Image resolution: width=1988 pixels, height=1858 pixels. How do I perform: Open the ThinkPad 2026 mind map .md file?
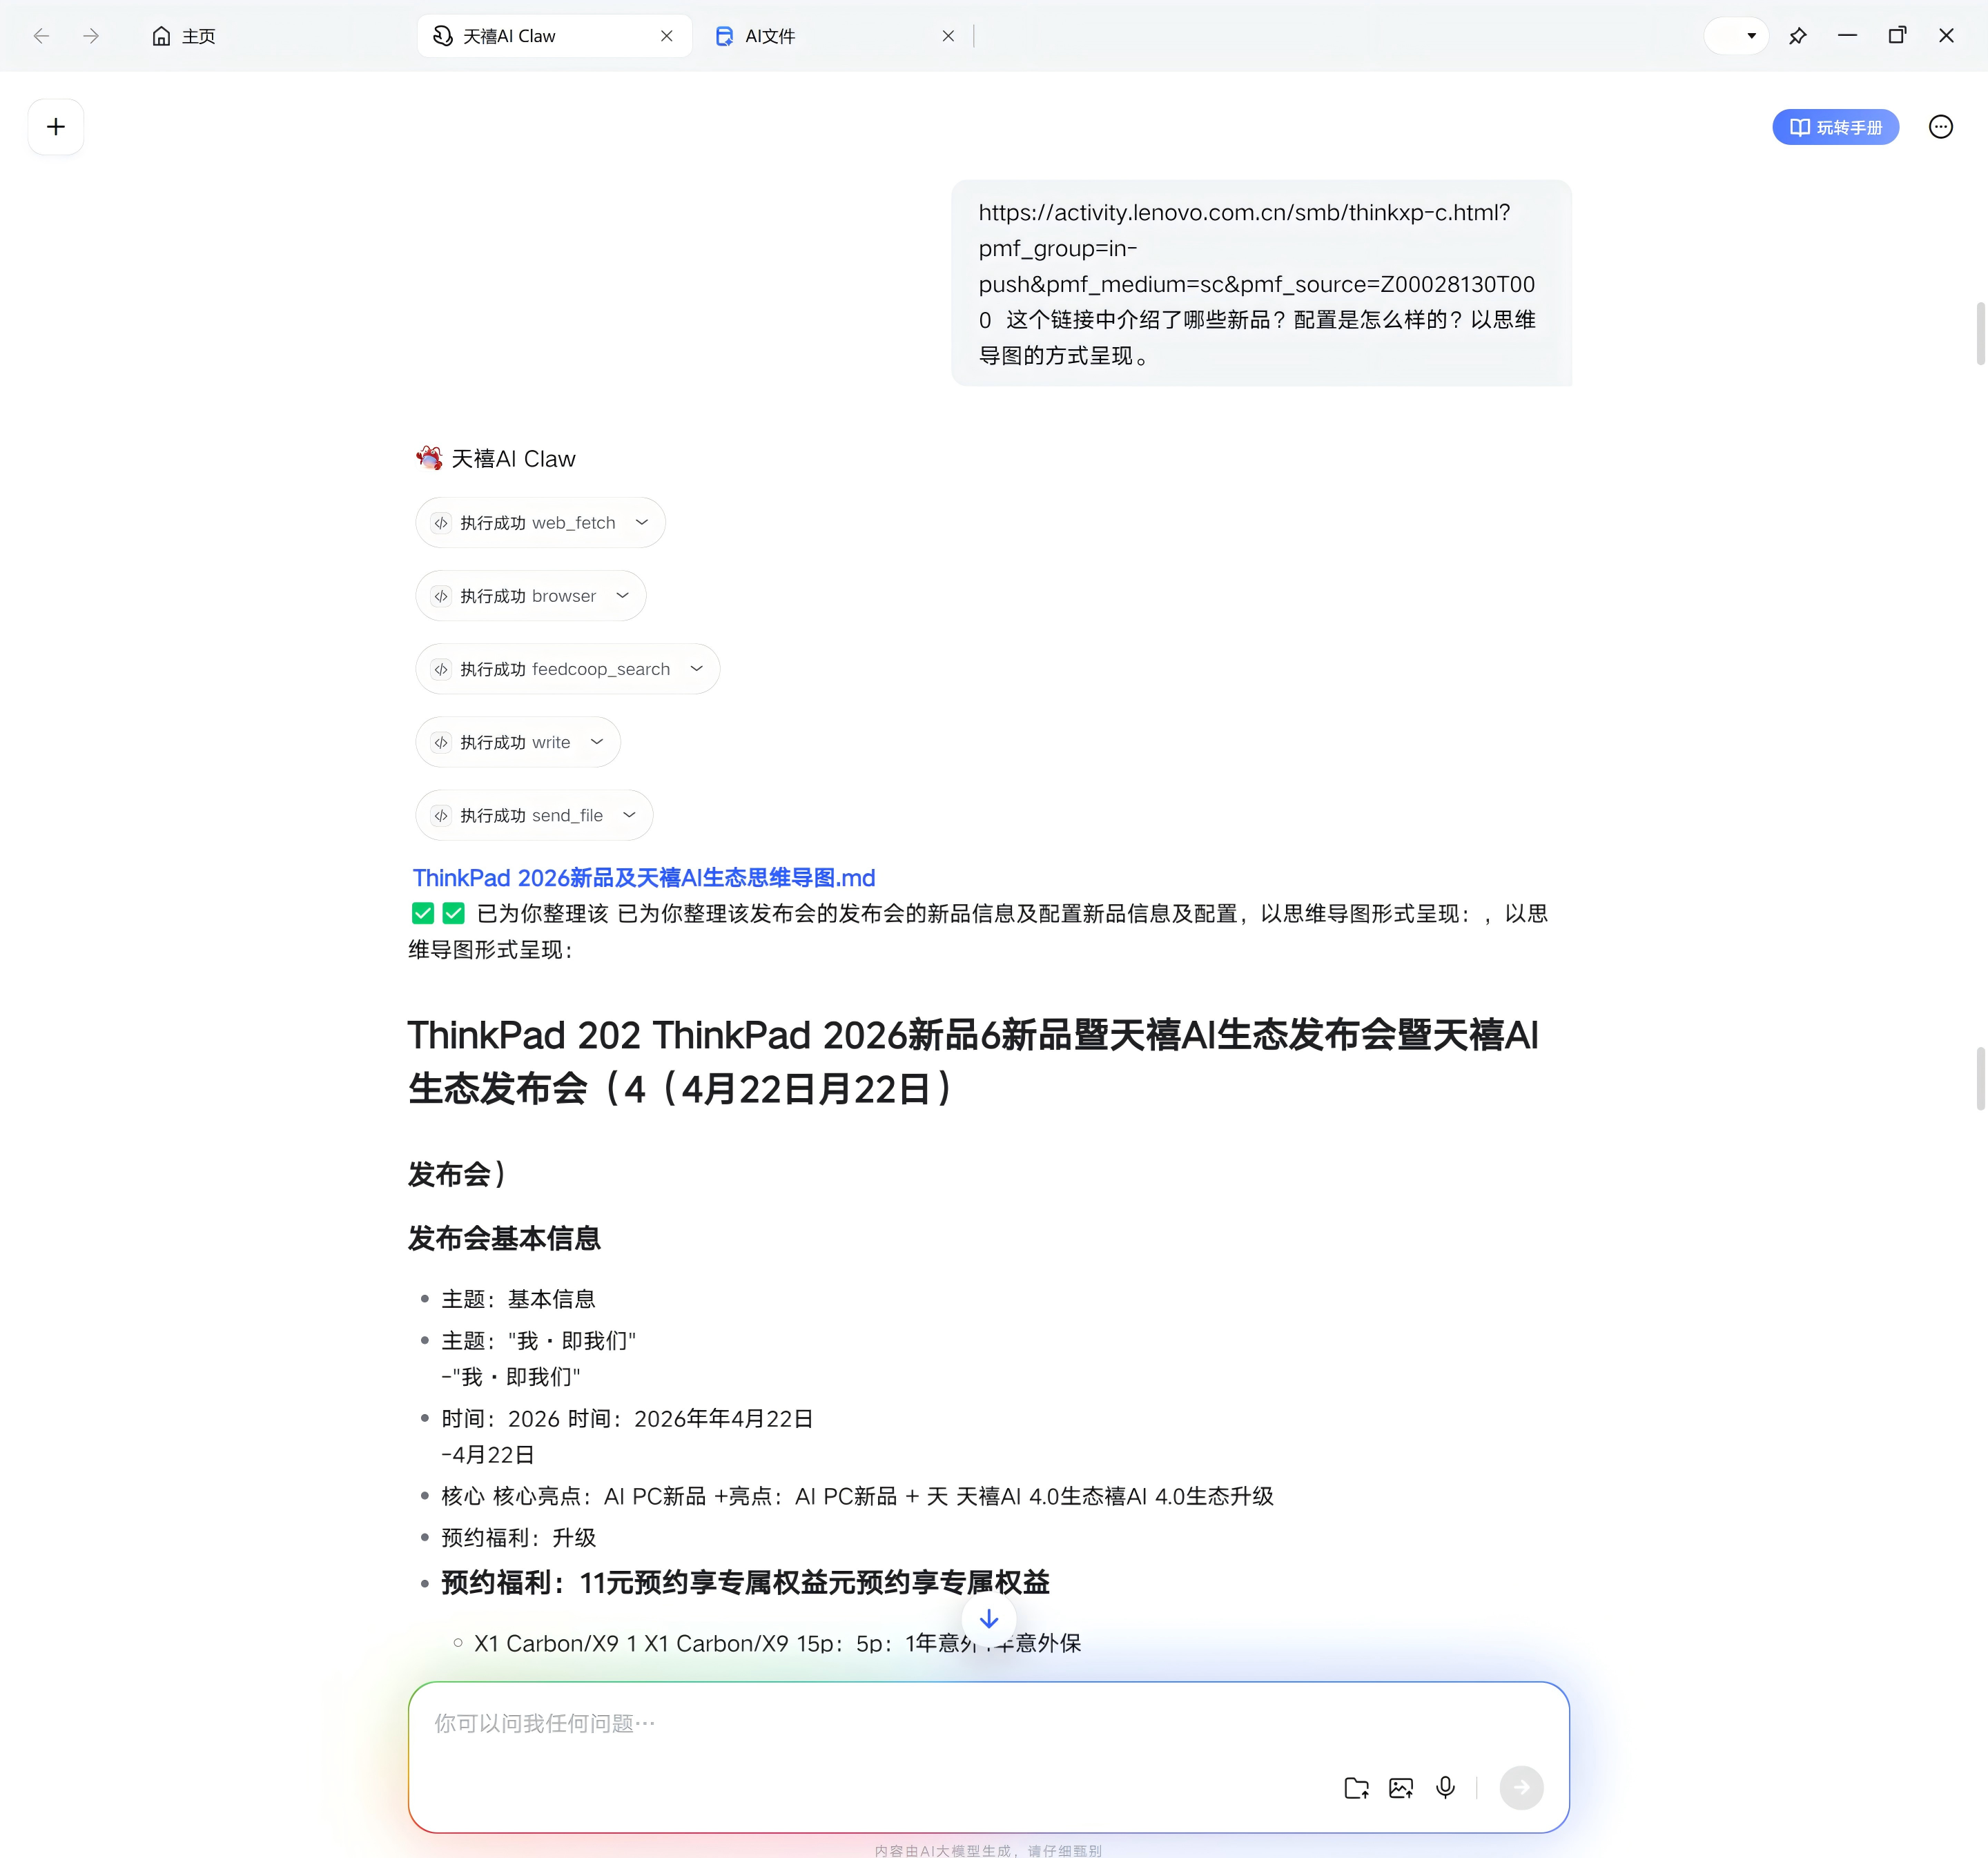click(x=643, y=877)
